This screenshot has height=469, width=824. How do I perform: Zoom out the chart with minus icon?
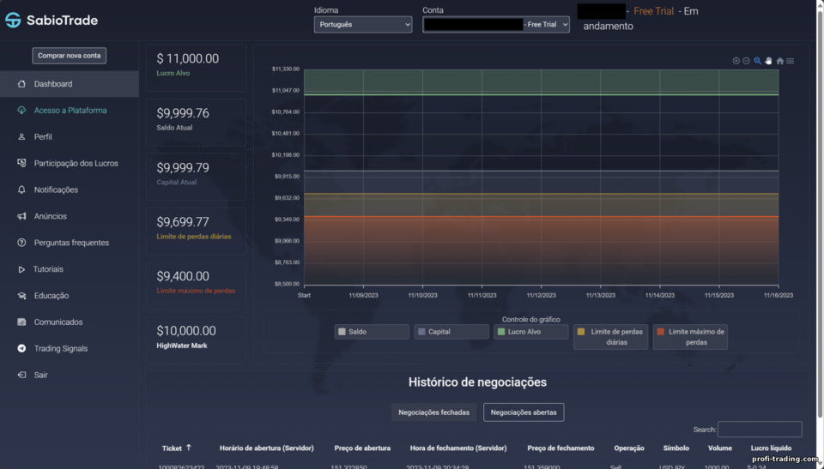(746, 61)
